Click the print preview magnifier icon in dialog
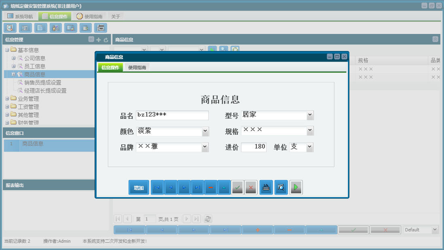This screenshot has height=250, width=444. 281,187
